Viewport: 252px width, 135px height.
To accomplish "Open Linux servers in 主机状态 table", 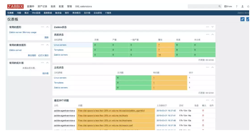I will pos(60,78).
